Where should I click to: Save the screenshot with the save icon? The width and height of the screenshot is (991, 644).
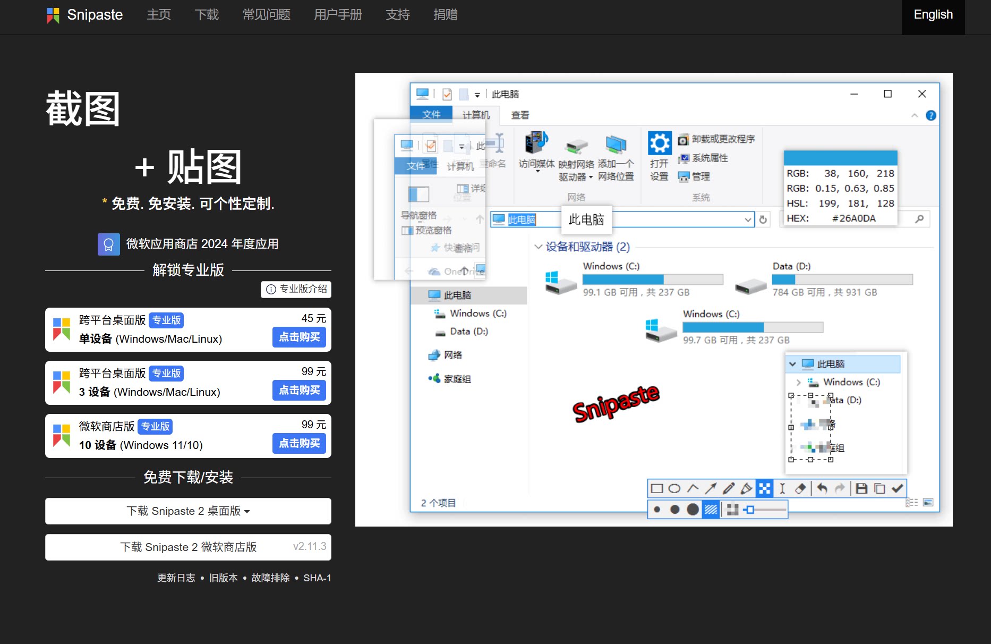coord(861,488)
